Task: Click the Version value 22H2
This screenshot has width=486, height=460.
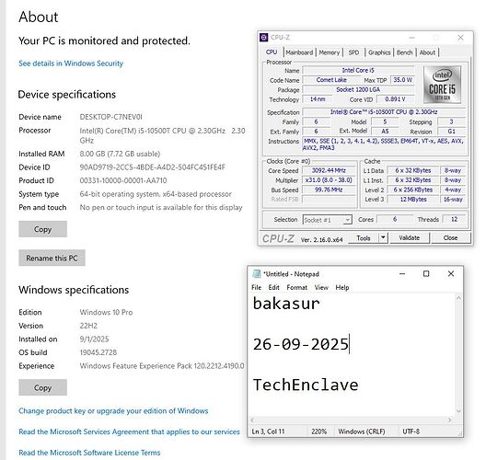Action: tap(88, 326)
